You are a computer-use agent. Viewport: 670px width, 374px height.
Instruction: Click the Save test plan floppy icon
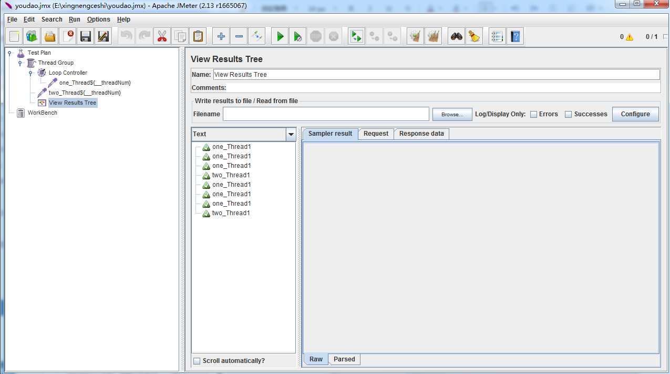coord(86,36)
